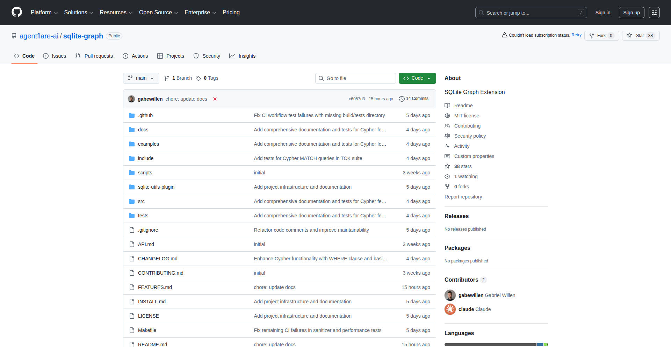Click the API.md file icon
This screenshot has width=671, height=347.
[132, 244]
